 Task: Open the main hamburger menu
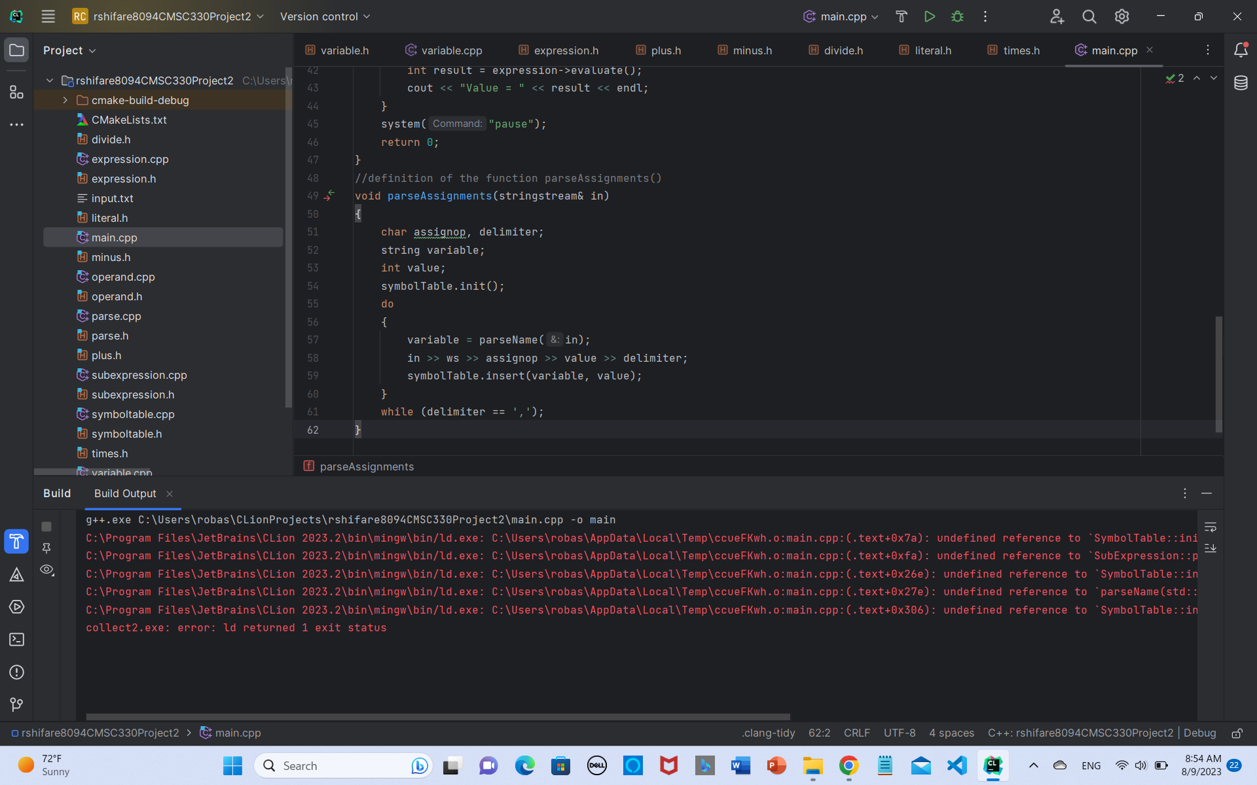click(48, 16)
